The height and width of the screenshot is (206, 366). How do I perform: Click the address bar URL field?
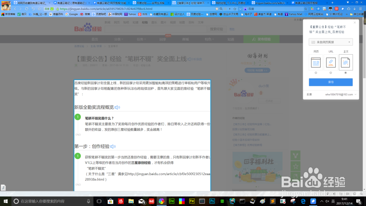(135, 9)
